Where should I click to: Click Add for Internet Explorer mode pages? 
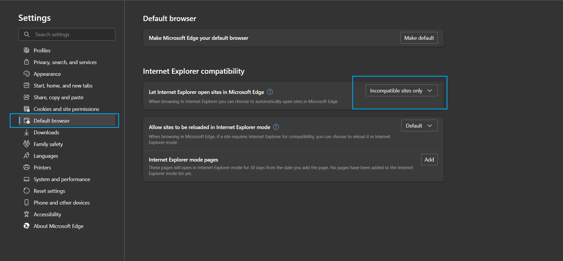pyautogui.click(x=429, y=159)
